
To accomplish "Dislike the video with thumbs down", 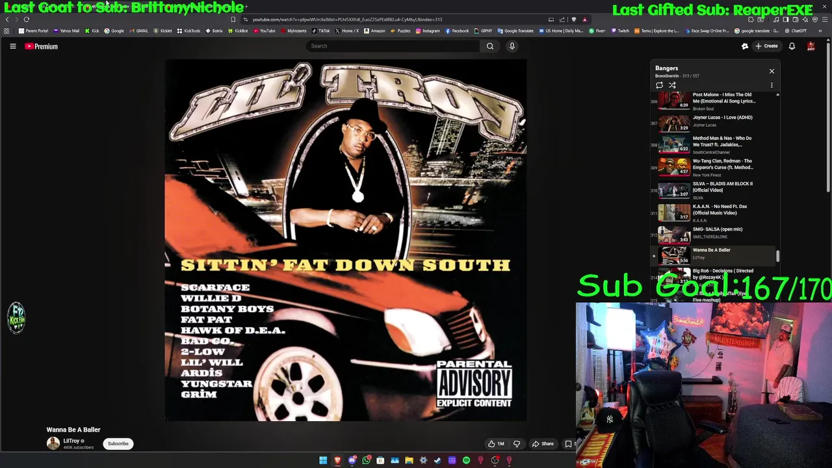I will [x=517, y=444].
